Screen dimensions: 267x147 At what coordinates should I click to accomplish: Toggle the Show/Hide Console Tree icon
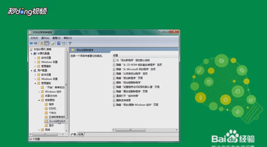[47, 43]
